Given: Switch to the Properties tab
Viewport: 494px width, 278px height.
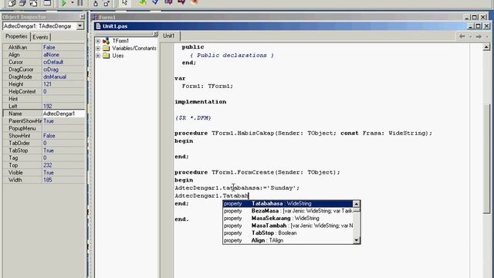Looking at the screenshot, I should [x=16, y=36].
